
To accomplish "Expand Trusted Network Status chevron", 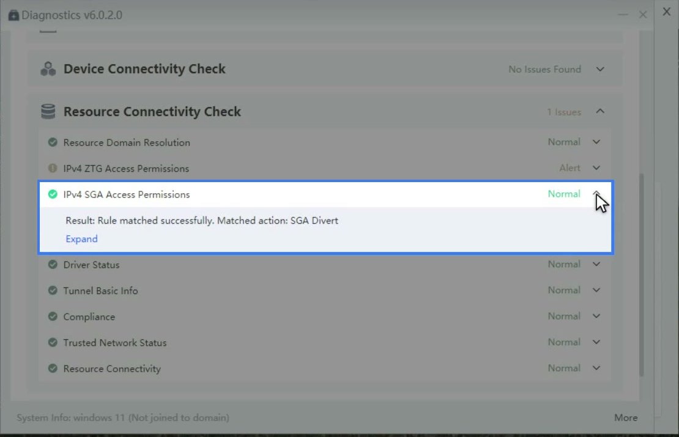I will click(596, 342).
